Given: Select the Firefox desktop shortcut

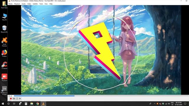Looking at the screenshot, I should click(4, 53).
